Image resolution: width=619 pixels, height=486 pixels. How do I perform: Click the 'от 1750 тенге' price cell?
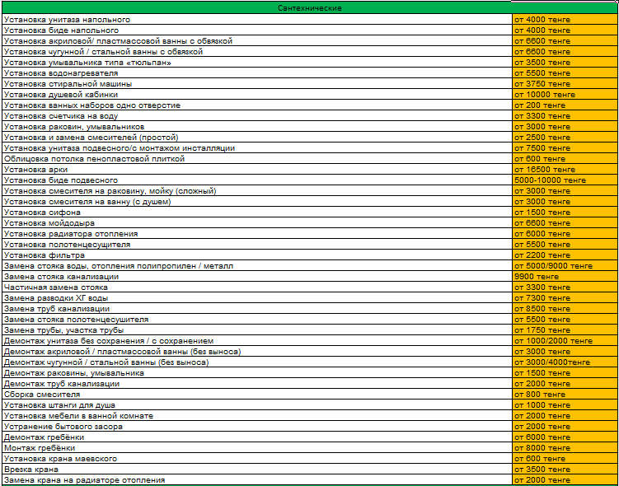pos(565,330)
